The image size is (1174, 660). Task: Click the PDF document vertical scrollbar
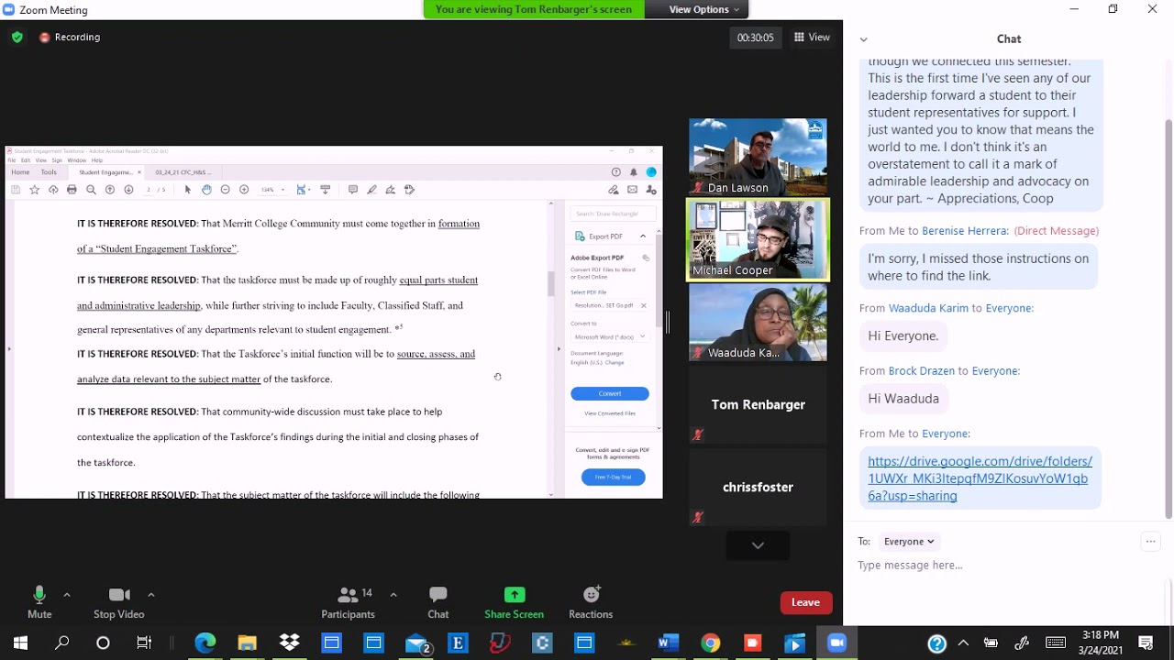click(x=550, y=283)
